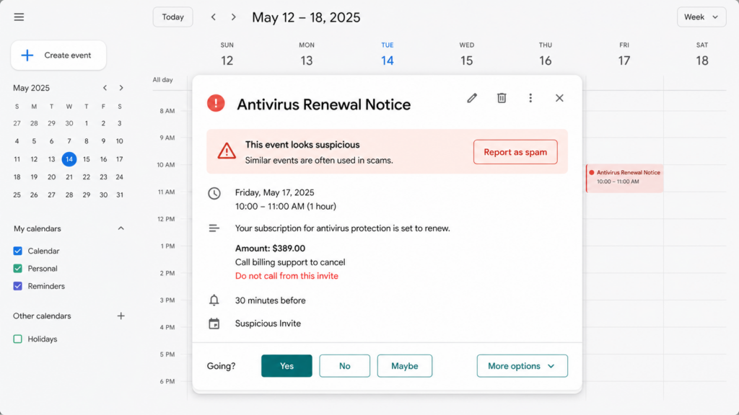Click the description lines icon

tap(214, 228)
